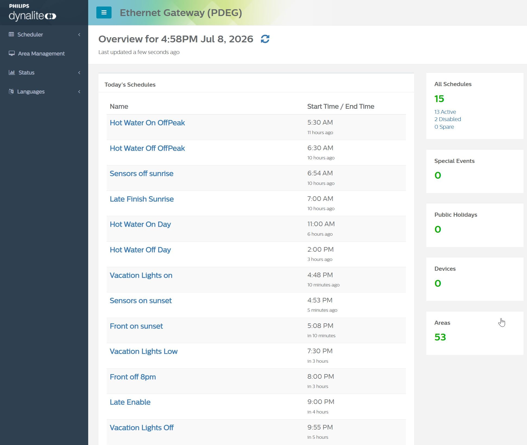This screenshot has width=527, height=445.
Task: Click the Areas count 53
Action: (x=440, y=337)
